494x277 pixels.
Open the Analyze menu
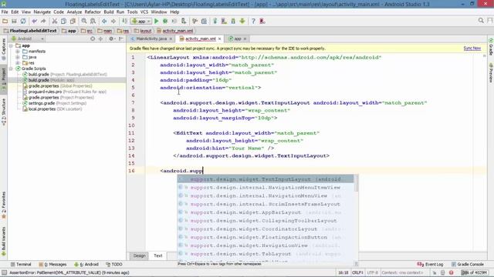74,12
